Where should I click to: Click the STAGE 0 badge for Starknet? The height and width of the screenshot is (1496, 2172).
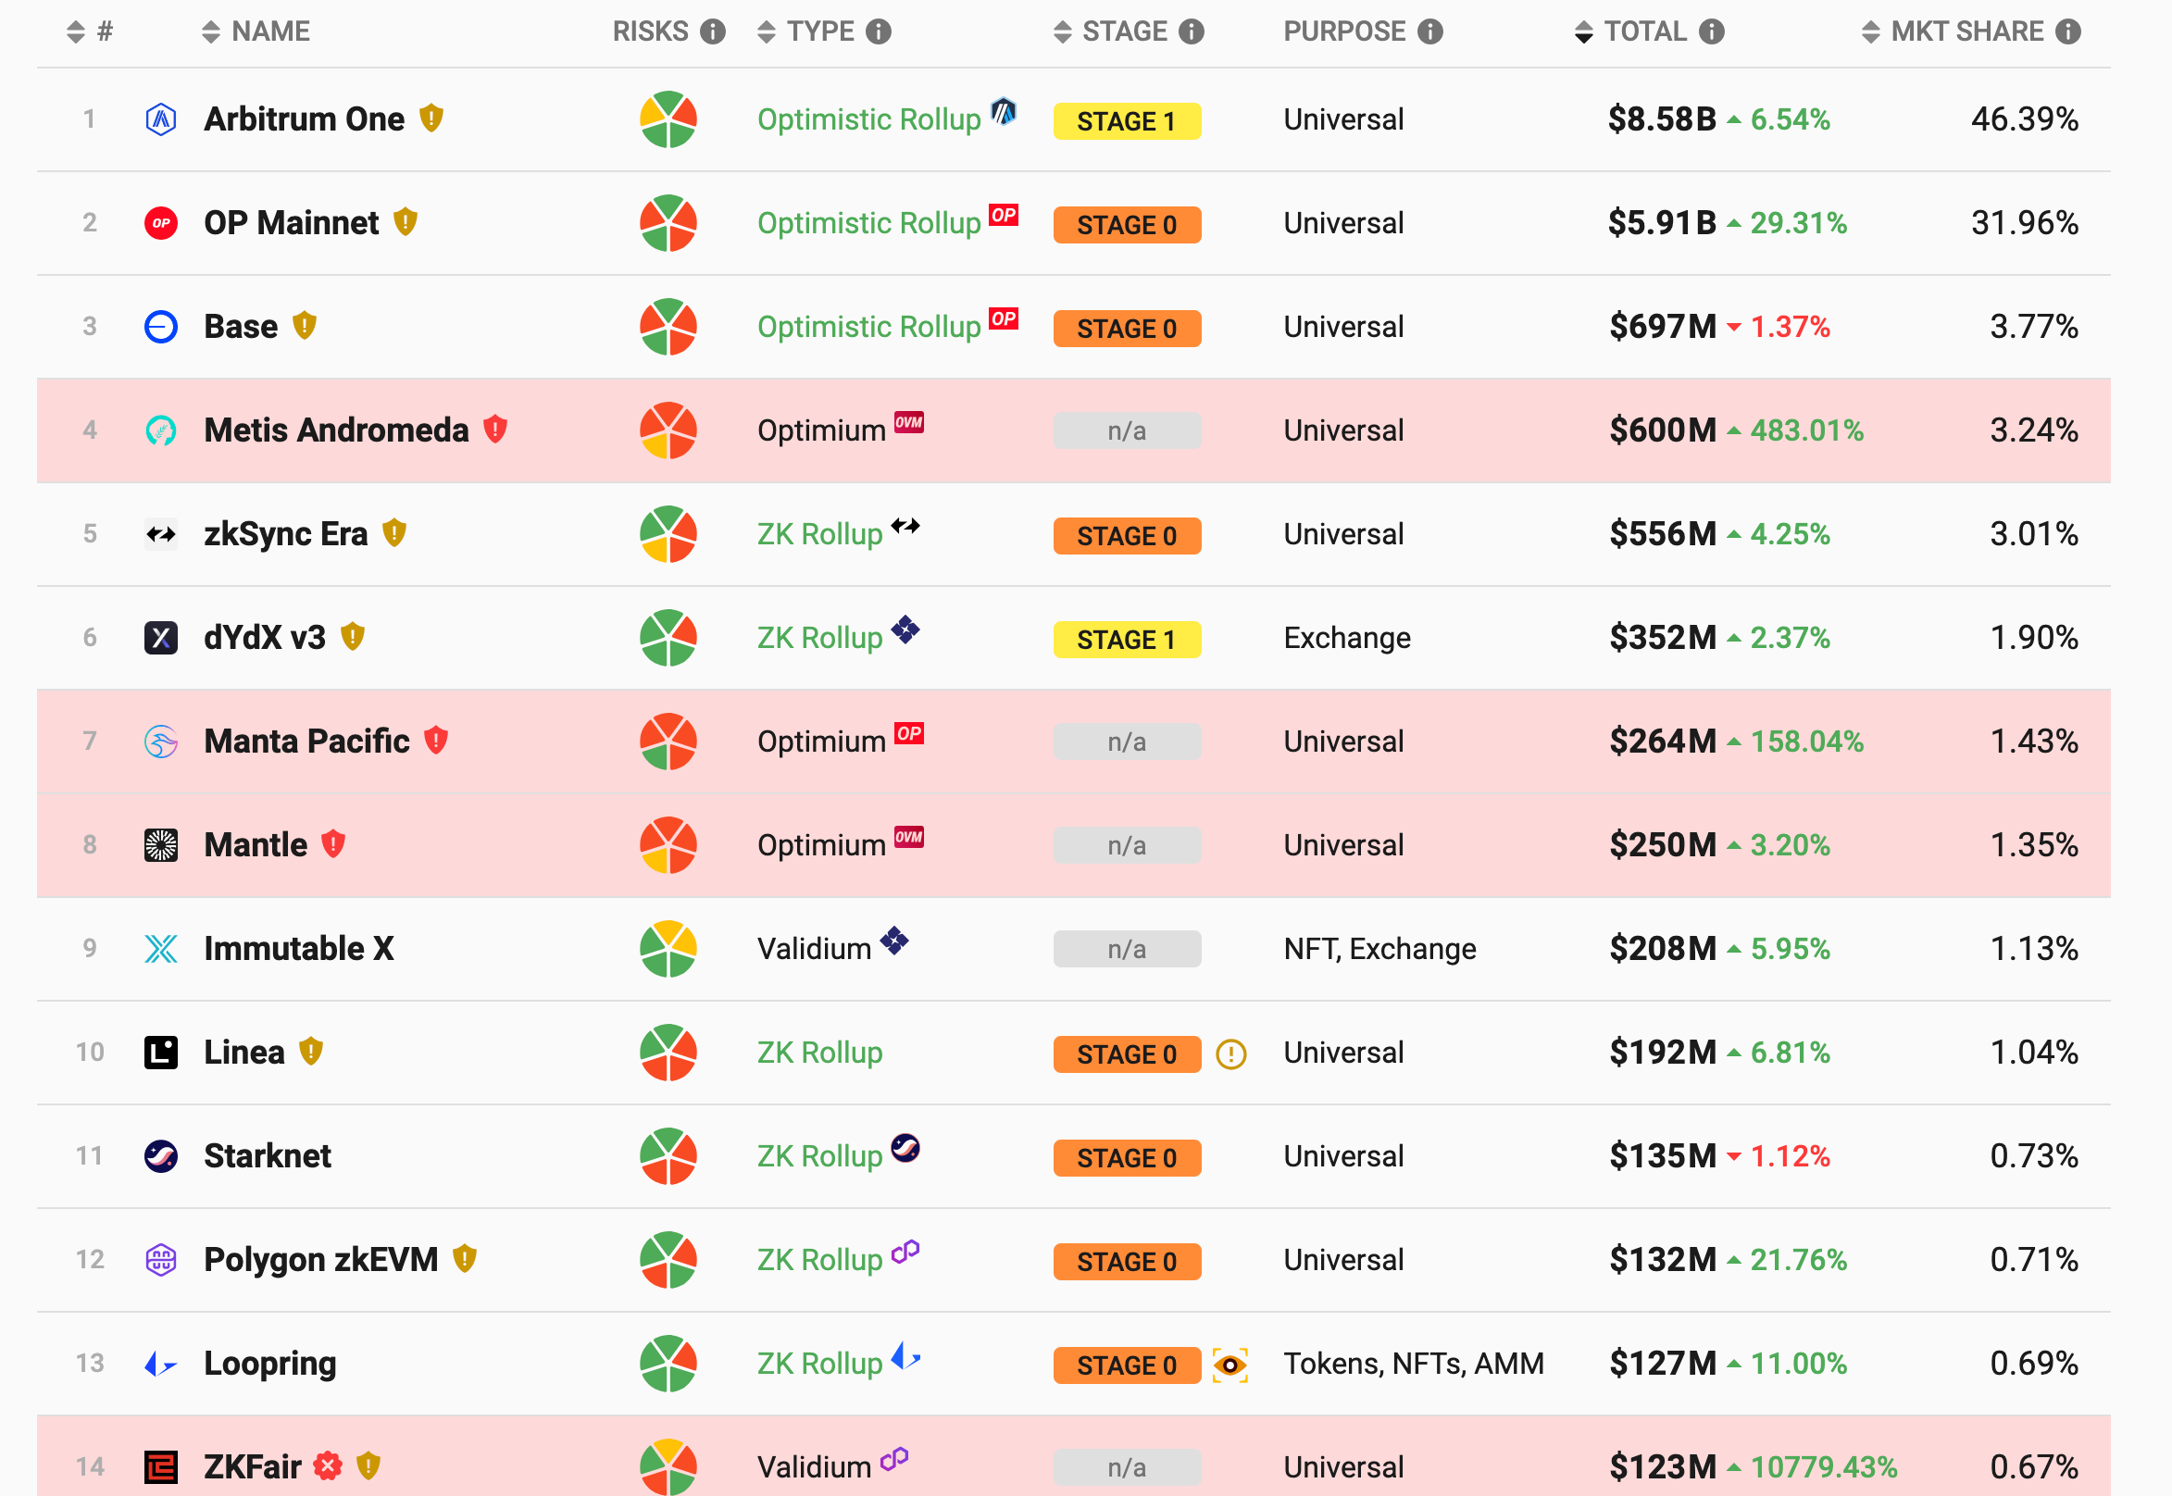1126,1157
